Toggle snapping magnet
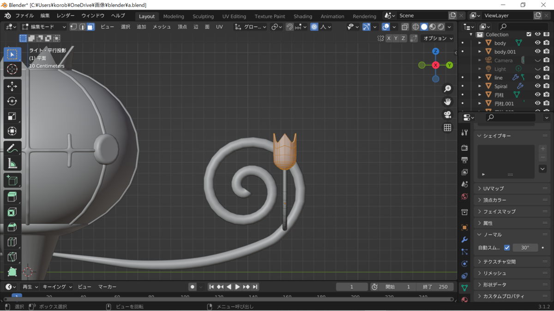Viewport: 554px width, 311px height. [289, 27]
